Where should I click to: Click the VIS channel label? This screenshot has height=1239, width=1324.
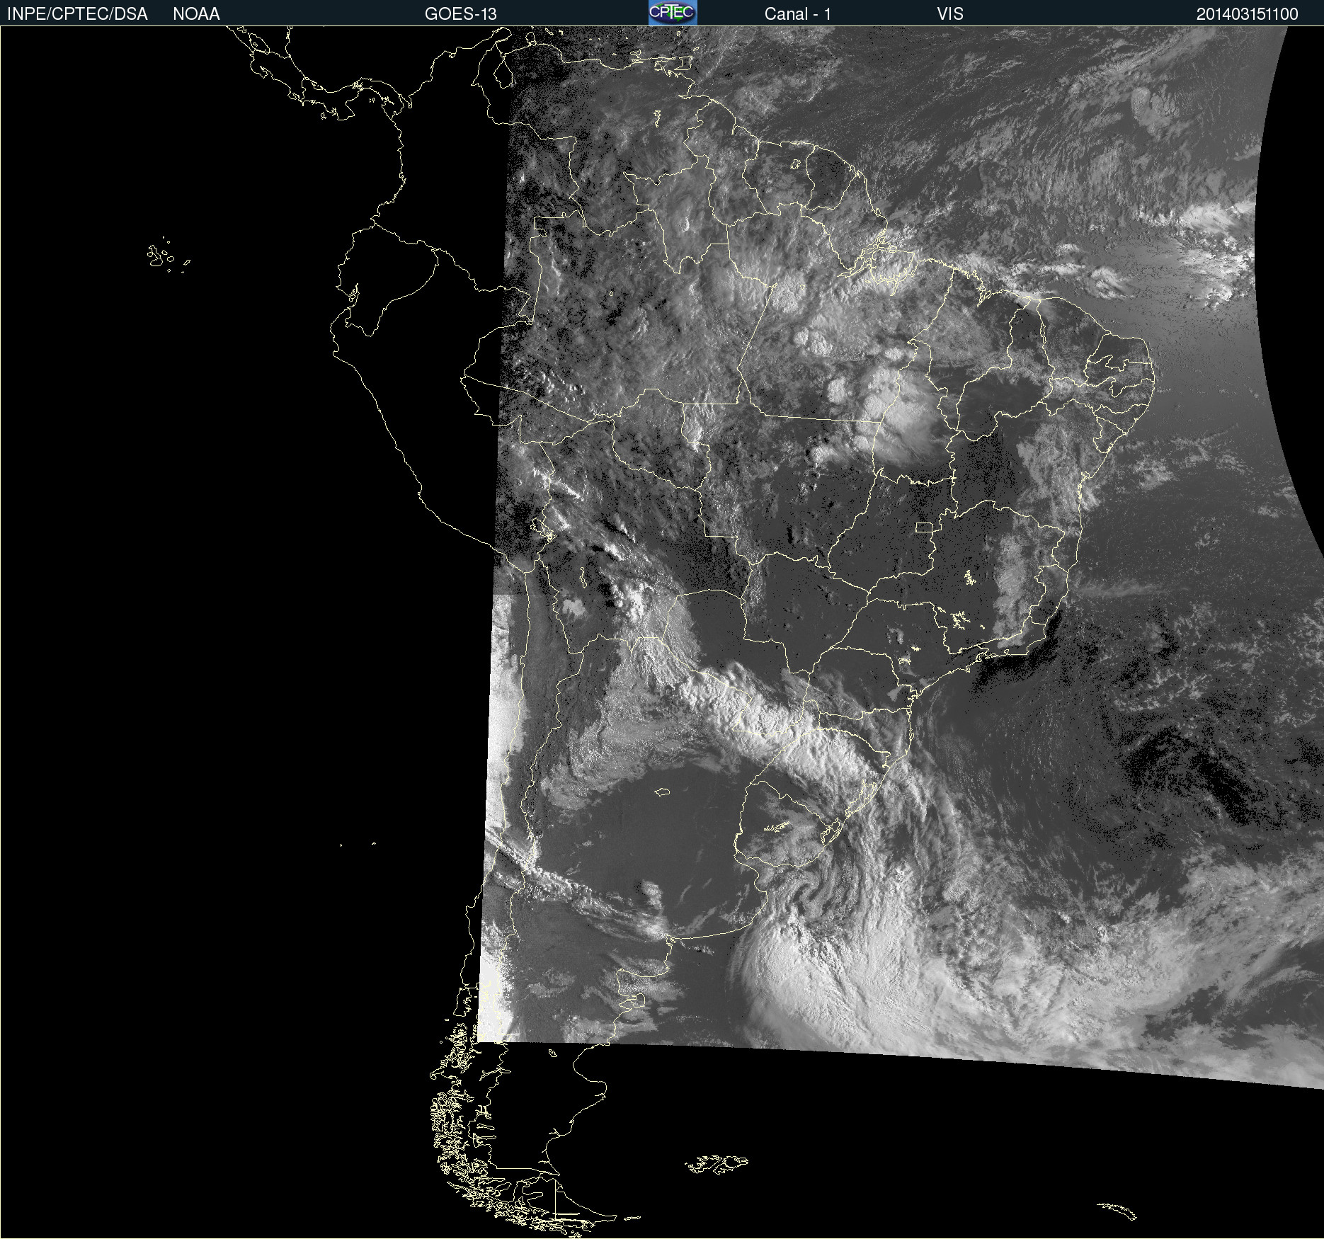tap(950, 14)
